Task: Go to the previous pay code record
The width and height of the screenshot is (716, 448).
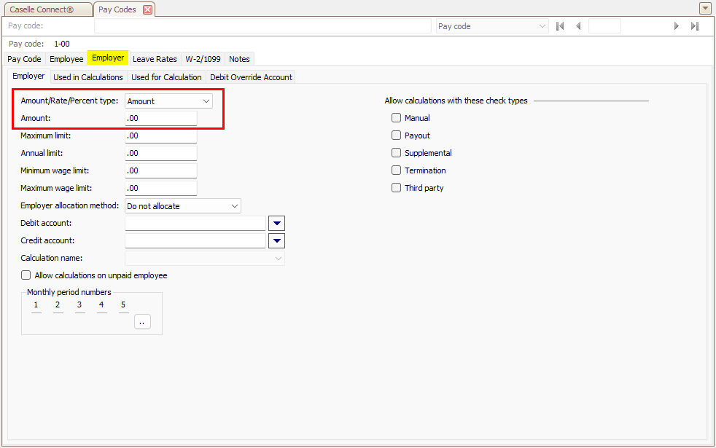Action: pos(578,26)
